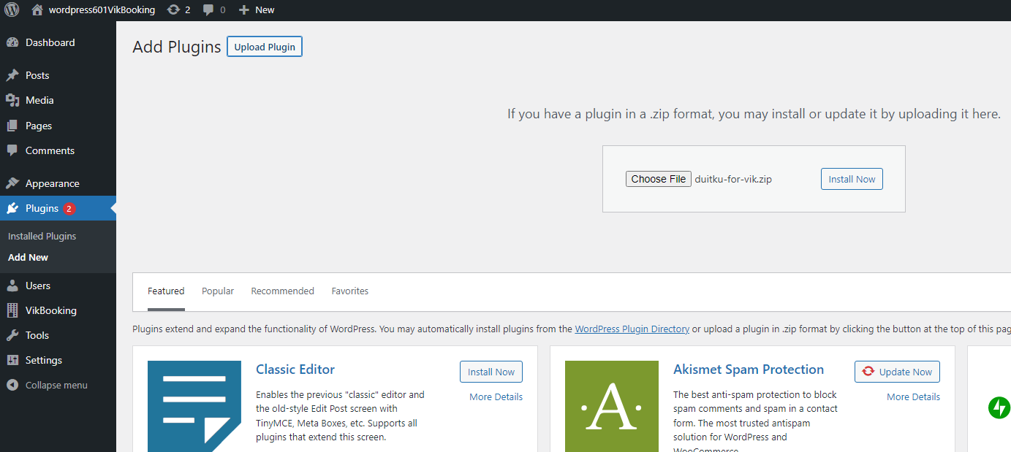Click the Choose File button

tap(659, 179)
